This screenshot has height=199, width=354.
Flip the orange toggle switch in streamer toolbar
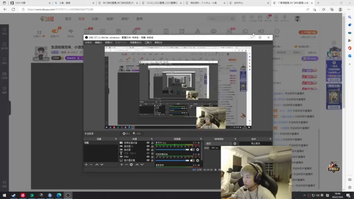pos(54,31)
